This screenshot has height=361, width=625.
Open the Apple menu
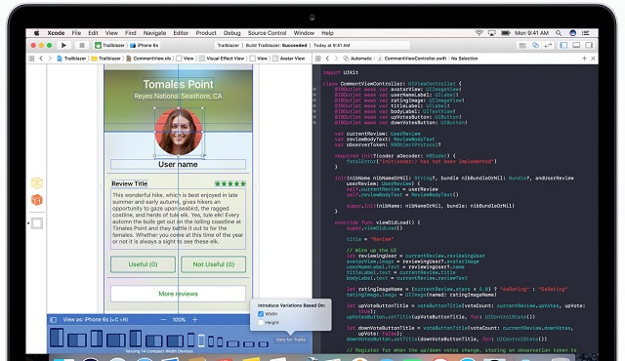tap(37, 33)
